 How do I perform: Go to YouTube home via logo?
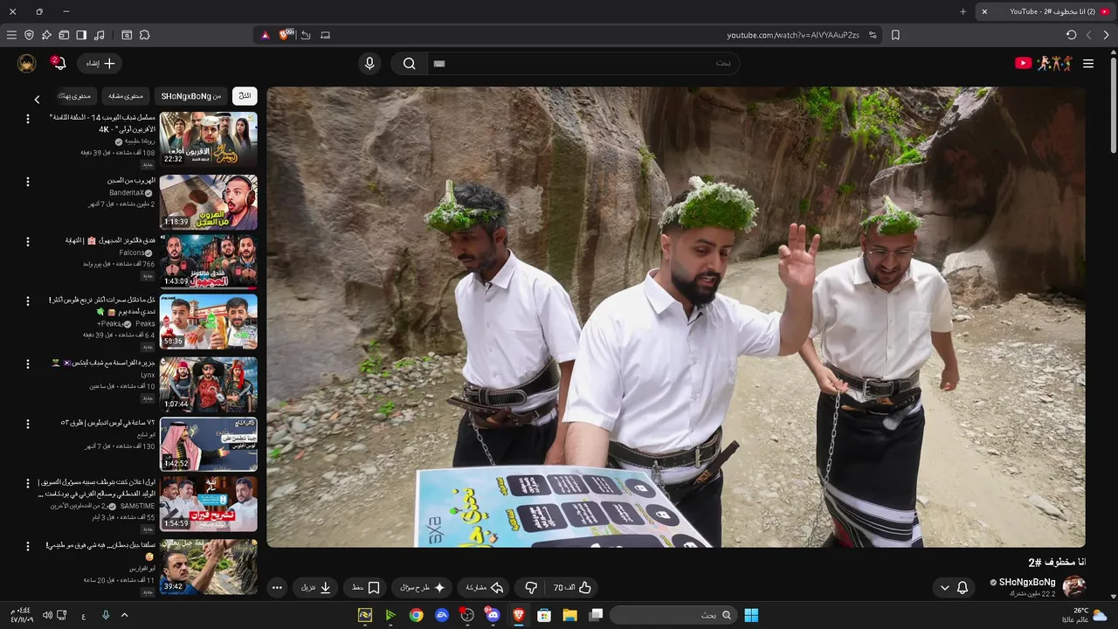tap(1044, 63)
